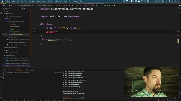
Task: Open the Layout Inspector in the status bar
Action: pyautogui.click(x=173, y=100)
